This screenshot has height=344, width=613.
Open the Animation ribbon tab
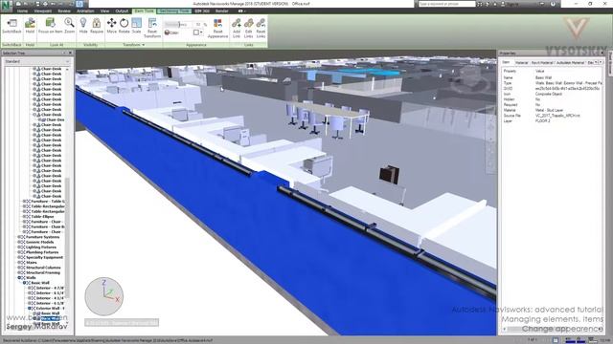85,11
